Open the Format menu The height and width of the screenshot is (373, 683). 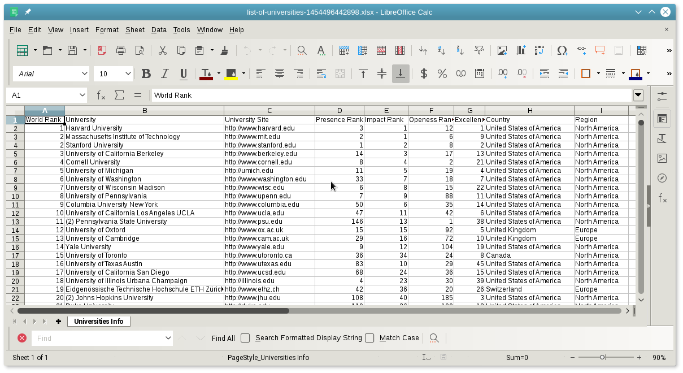pos(107,30)
